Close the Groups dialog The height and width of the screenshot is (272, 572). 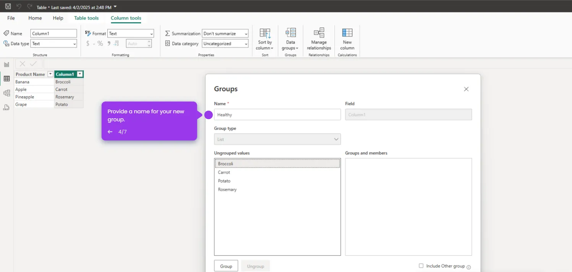click(x=466, y=89)
